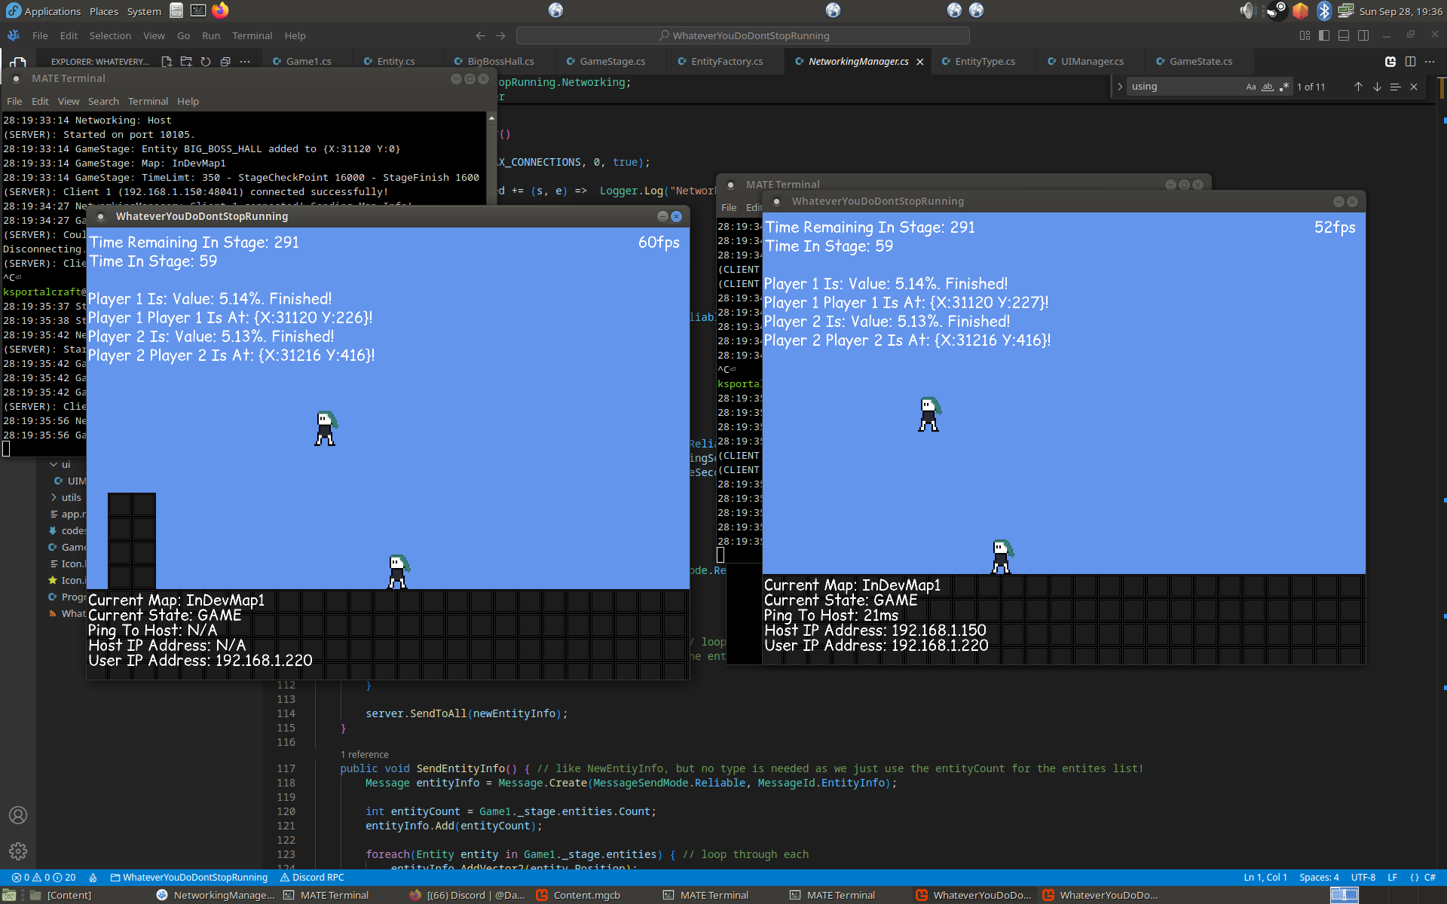The width and height of the screenshot is (1447, 904).
Task: Click the Spaces: 4 indentation indicator
Action: [x=1319, y=877]
